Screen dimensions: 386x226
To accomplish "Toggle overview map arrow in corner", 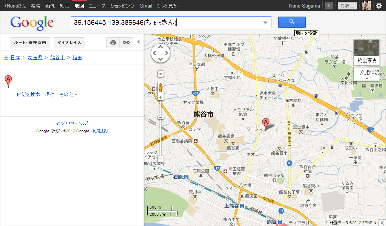I will point(383,223).
